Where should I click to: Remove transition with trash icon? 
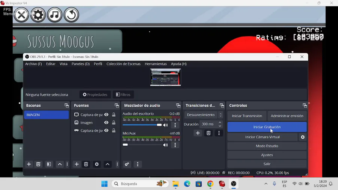click(208, 133)
